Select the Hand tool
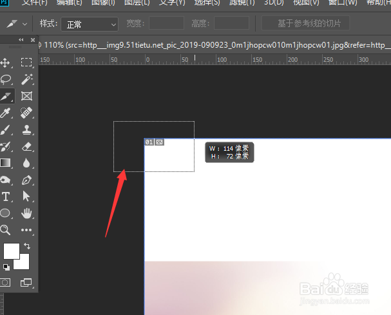This screenshot has height=315, width=391. click(x=26, y=213)
